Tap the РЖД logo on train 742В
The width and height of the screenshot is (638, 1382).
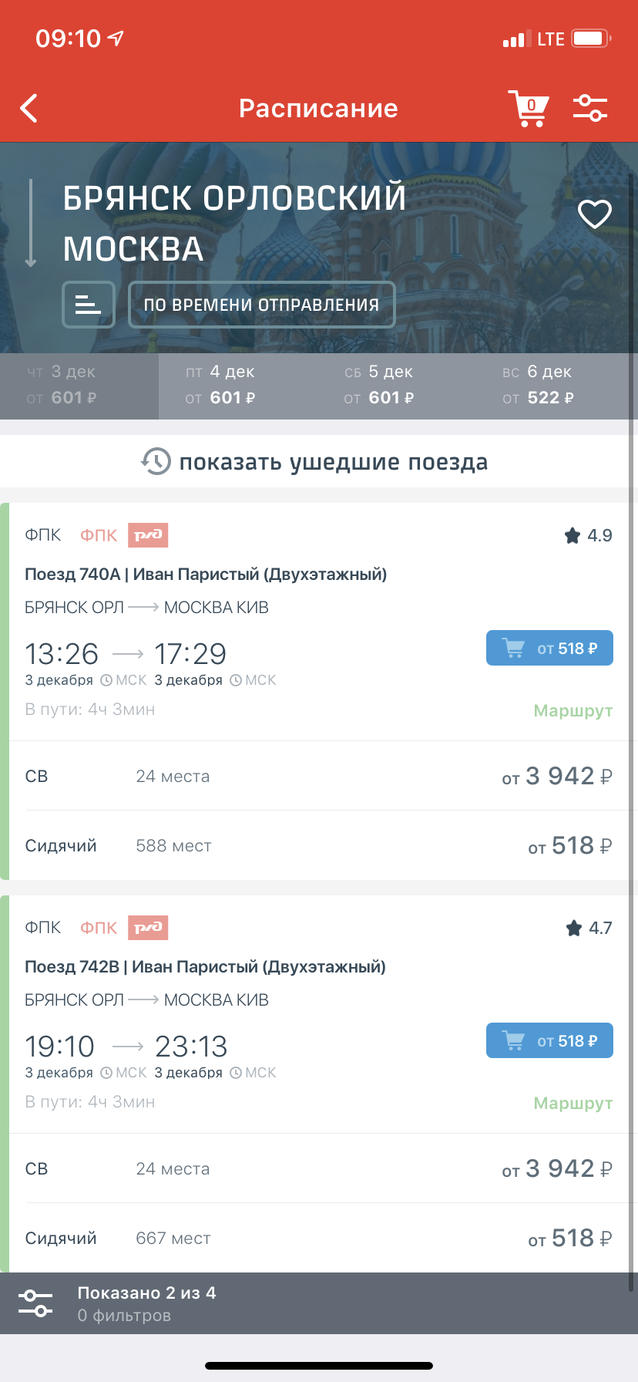coord(148,928)
